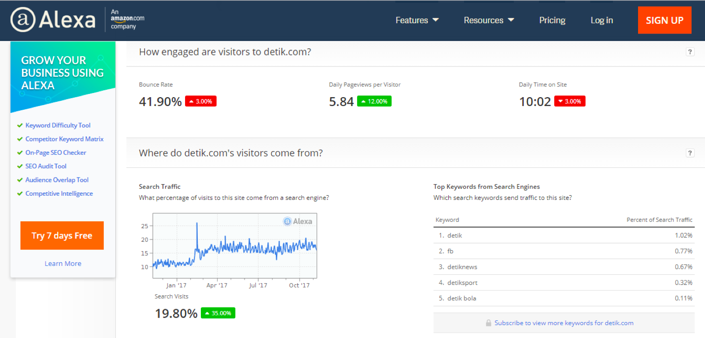Click the 0.77% search traffic value
This screenshot has height=338, width=705.
coord(684,251)
